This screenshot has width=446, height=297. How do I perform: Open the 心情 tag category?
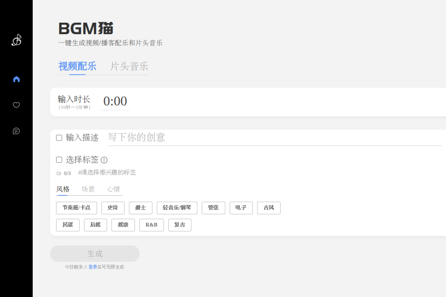click(113, 189)
